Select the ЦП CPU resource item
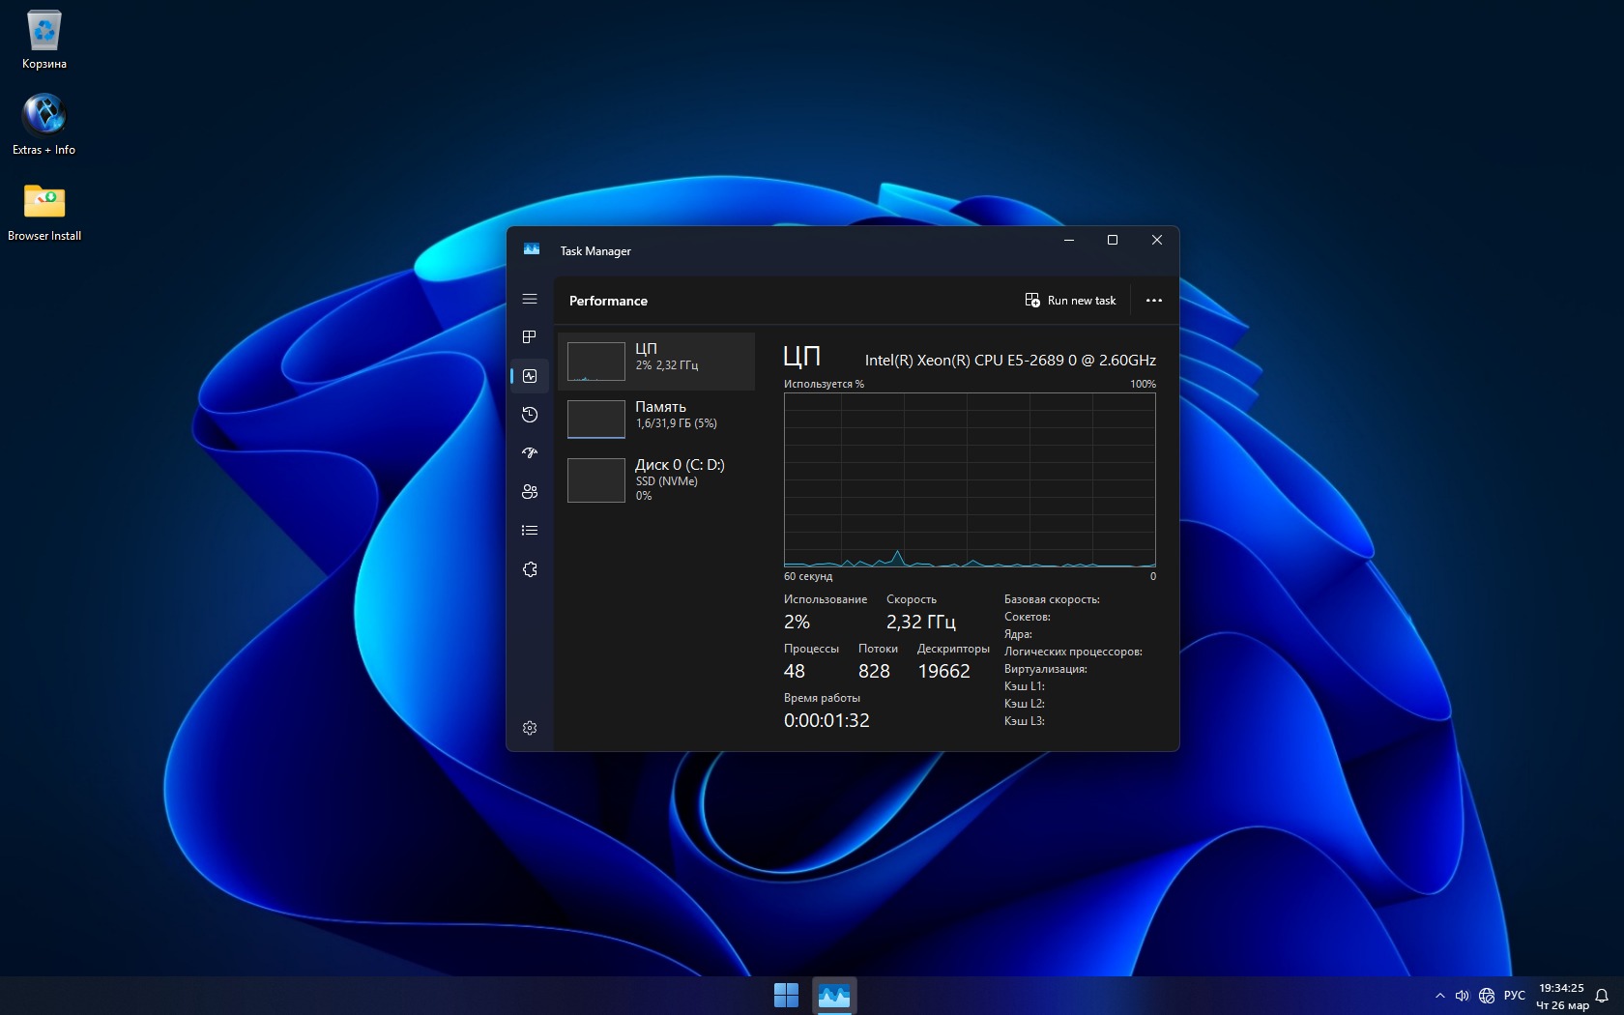 656,361
